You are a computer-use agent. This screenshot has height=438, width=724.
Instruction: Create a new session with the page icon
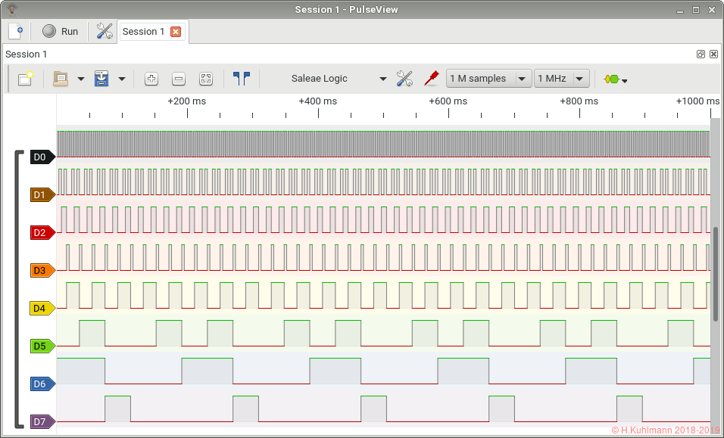pyautogui.click(x=15, y=31)
